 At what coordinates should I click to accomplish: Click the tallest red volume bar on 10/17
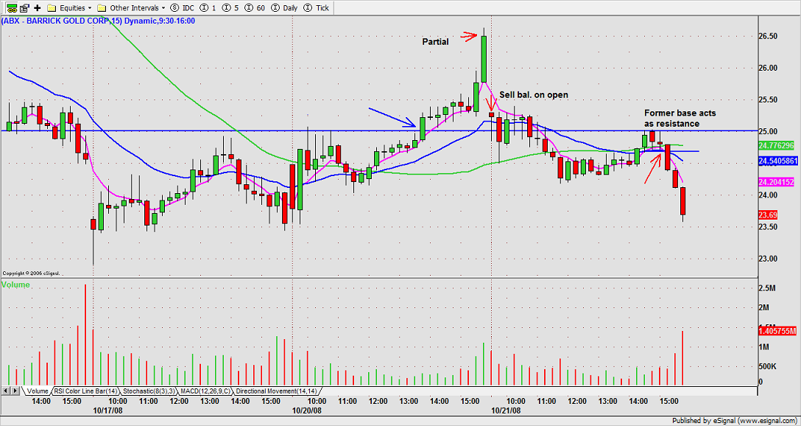point(85,335)
